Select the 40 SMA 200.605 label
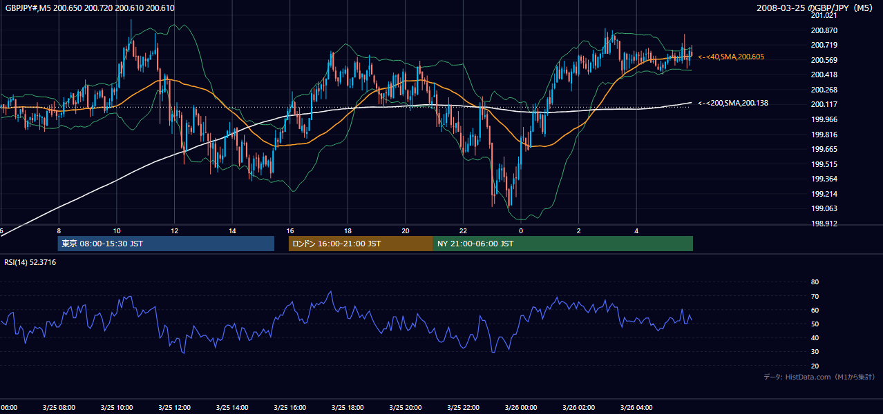This screenshot has width=883, height=414. pyautogui.click(x=731, y=57)
